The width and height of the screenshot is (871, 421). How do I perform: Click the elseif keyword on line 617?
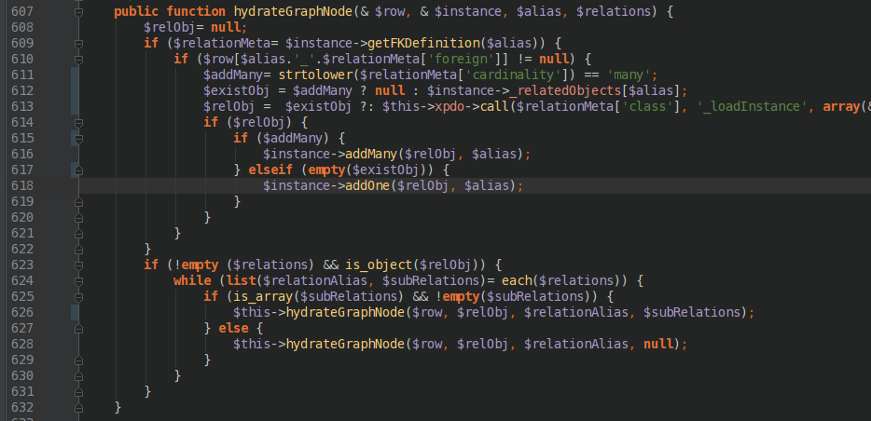270,170
